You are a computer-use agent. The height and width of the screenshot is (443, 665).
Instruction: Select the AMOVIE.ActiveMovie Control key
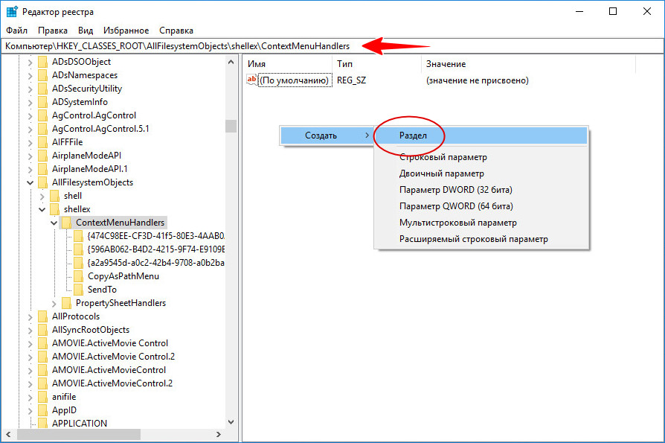point(110,343)
